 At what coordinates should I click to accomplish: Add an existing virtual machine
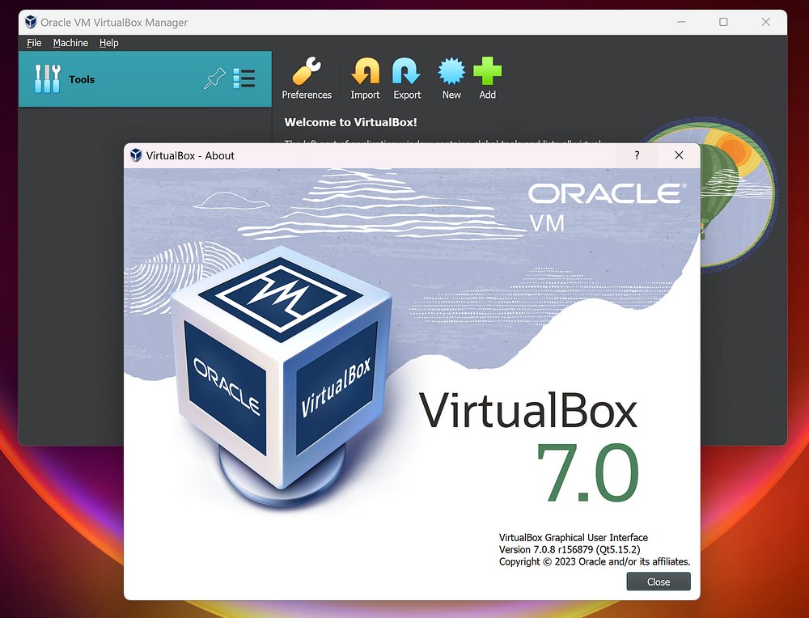click(x=487, y=78)
